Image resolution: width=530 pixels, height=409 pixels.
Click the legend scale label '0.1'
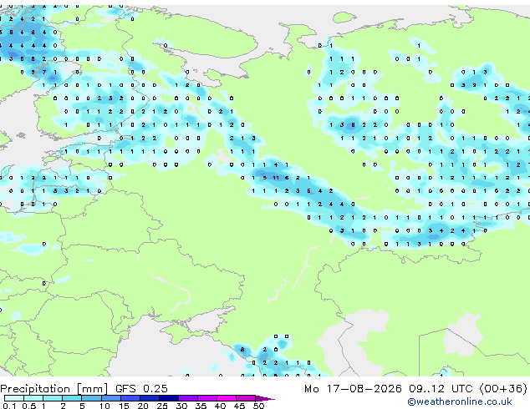pos(9,406)
